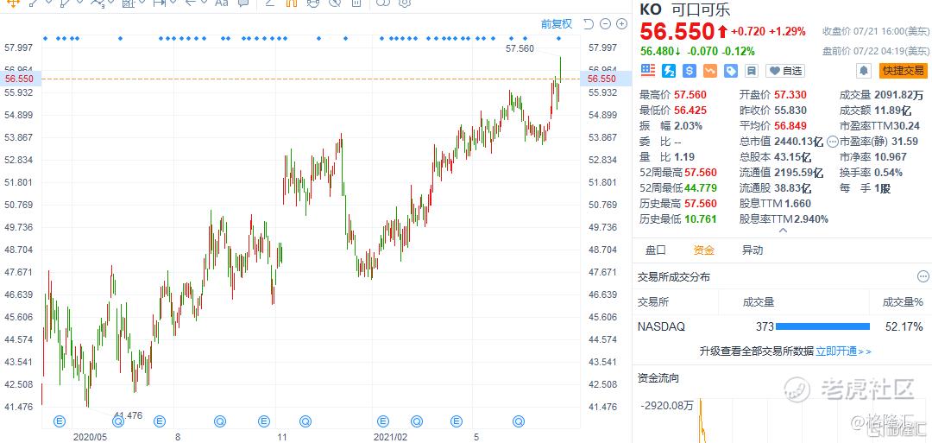Click the +1.29% change percentage

click(x=788, y=31)
